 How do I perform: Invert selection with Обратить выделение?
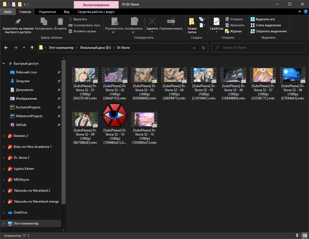[x=268, y=31]
